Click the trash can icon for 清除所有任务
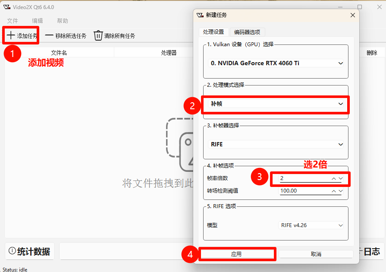This screenshot has width=386, height=272. (98, 35)
